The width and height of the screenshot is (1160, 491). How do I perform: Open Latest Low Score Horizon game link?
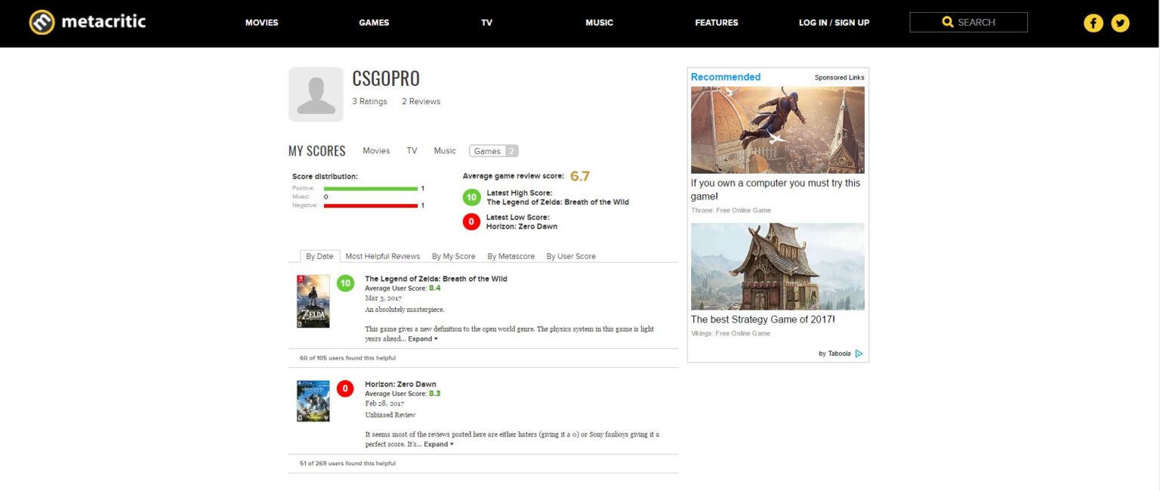[522, 227]
